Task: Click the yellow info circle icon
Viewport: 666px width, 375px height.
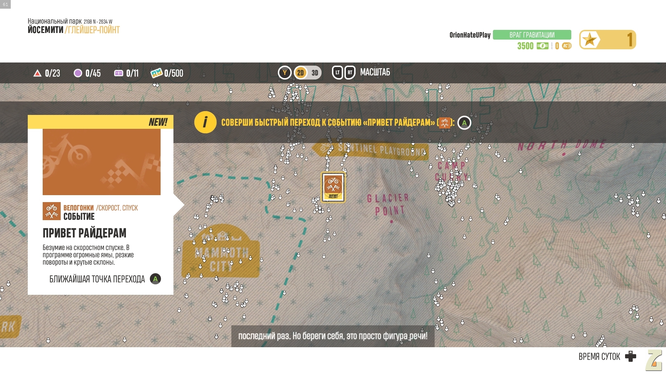Action: 205,122
